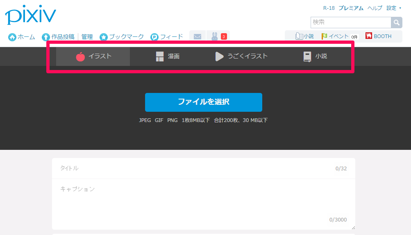Click the P icon beside フィード
The height and width of the screenshot is (235, 411).
[x=154, y=37]
